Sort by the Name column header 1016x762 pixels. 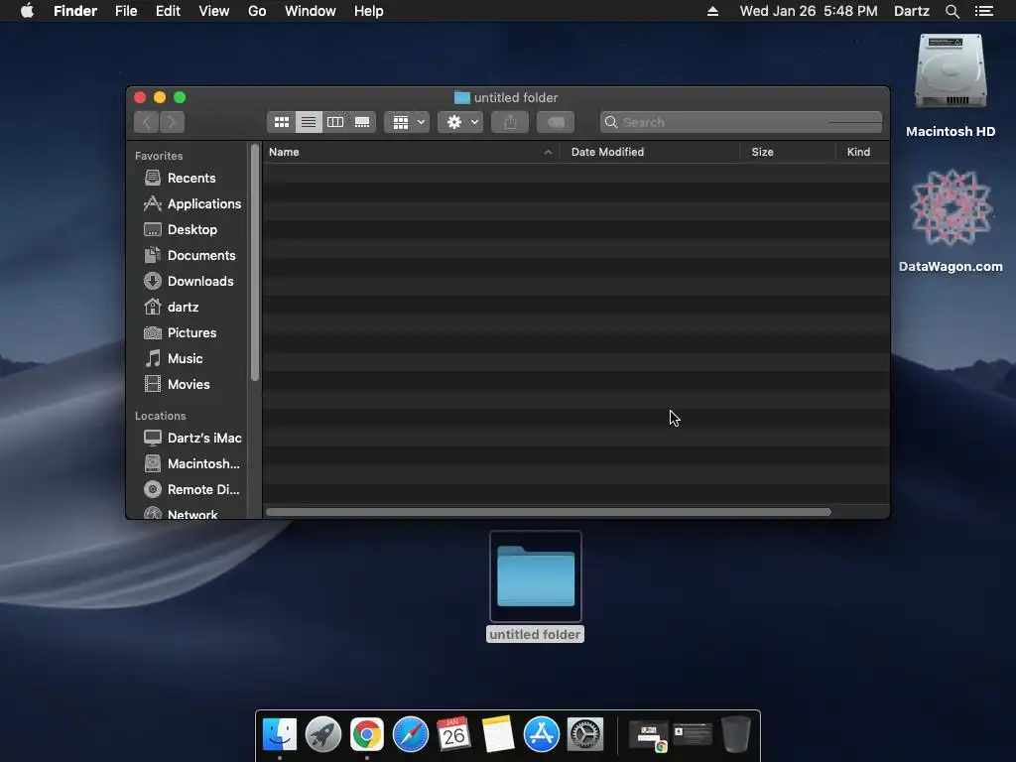point(411,152)
